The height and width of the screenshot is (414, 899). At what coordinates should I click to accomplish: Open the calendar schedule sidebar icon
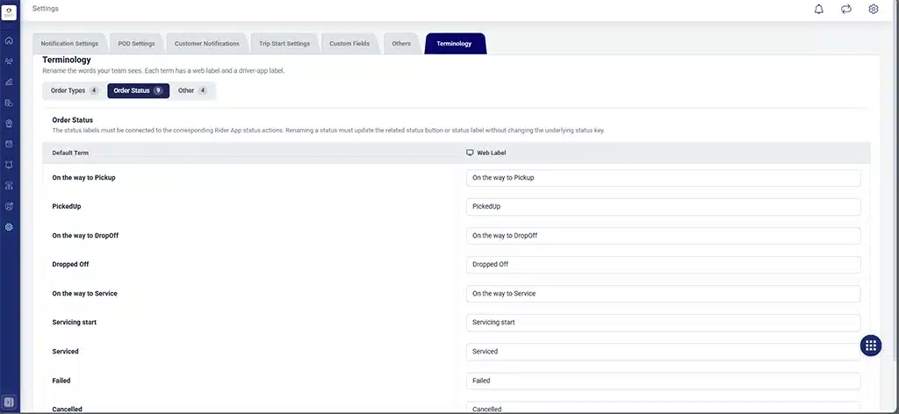pos(9,145)
